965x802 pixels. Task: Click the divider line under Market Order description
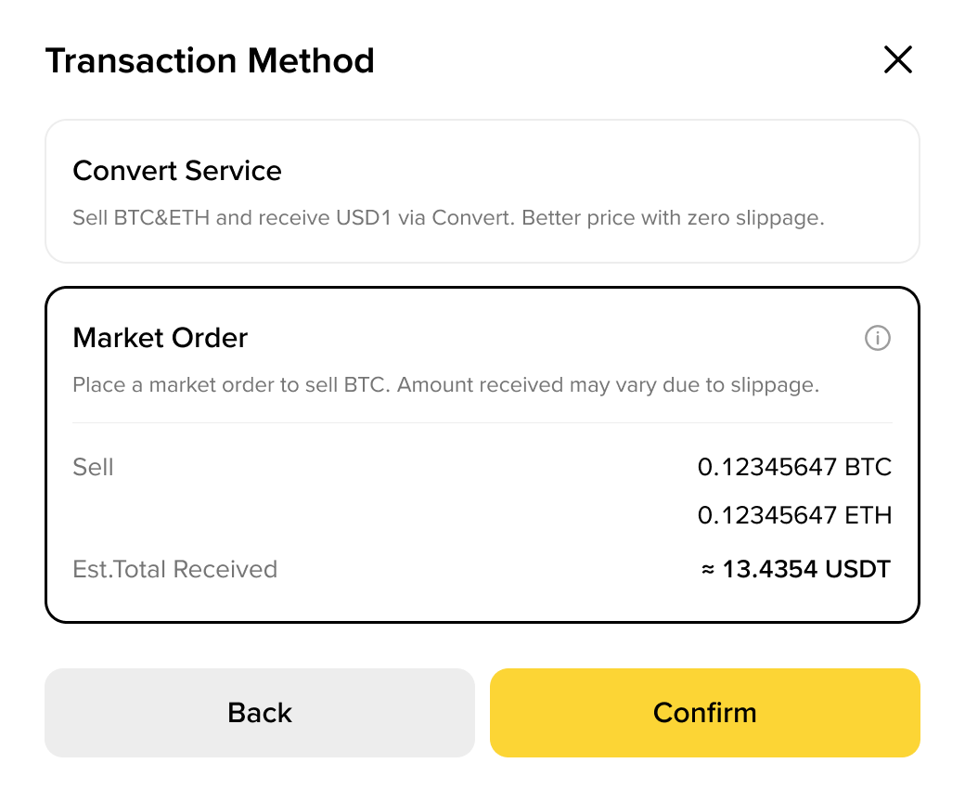(x=482, y=423)
